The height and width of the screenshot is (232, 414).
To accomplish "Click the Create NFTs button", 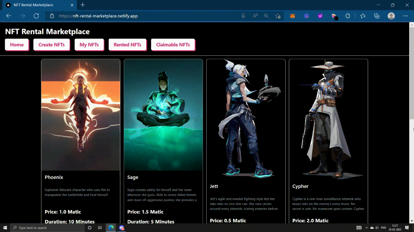I will click(51, 44).
